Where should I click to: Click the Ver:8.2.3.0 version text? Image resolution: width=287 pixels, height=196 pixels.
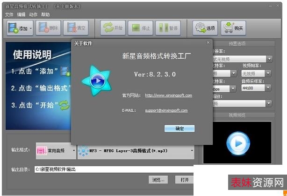[x=155, y=74]
